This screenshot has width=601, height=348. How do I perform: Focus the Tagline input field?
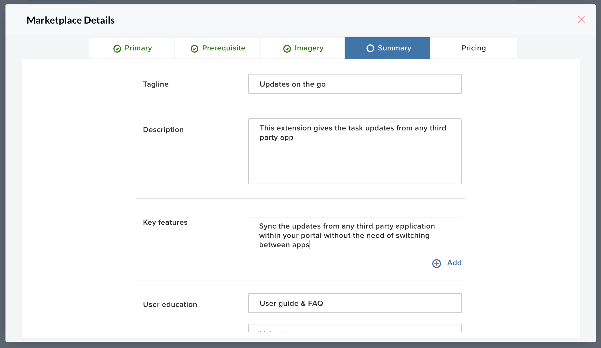(x=355, y=84)
